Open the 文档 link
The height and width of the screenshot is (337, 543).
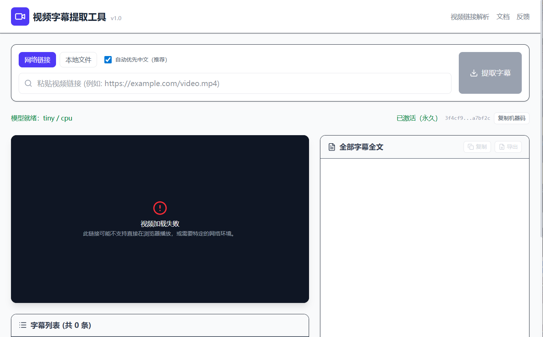[503, 17]
